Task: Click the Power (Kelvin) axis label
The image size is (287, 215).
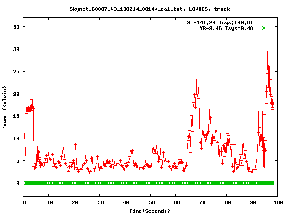Action: pyautogui.click(x=4, y=108)
